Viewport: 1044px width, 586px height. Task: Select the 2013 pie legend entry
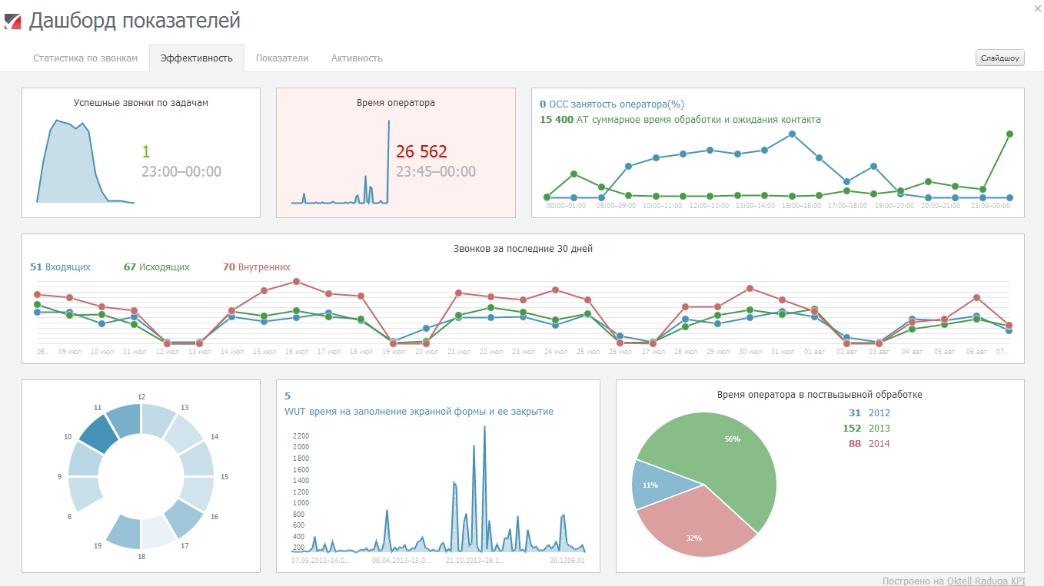coord(872,429)
